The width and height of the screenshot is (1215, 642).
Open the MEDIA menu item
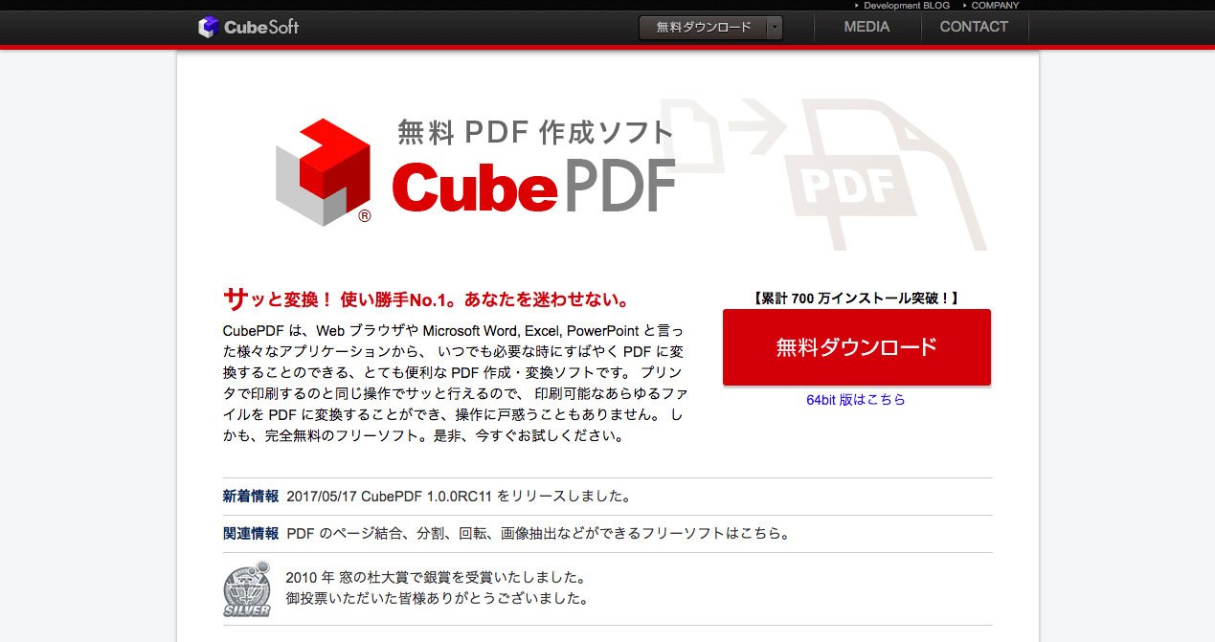click(x=866, y=27)
